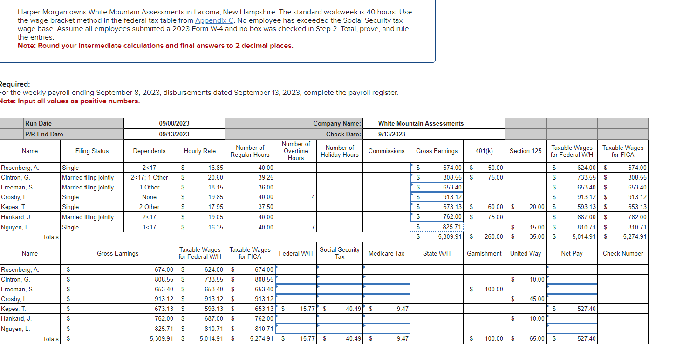Select Cintron's Social Security Tax cell

click(340, 279)
